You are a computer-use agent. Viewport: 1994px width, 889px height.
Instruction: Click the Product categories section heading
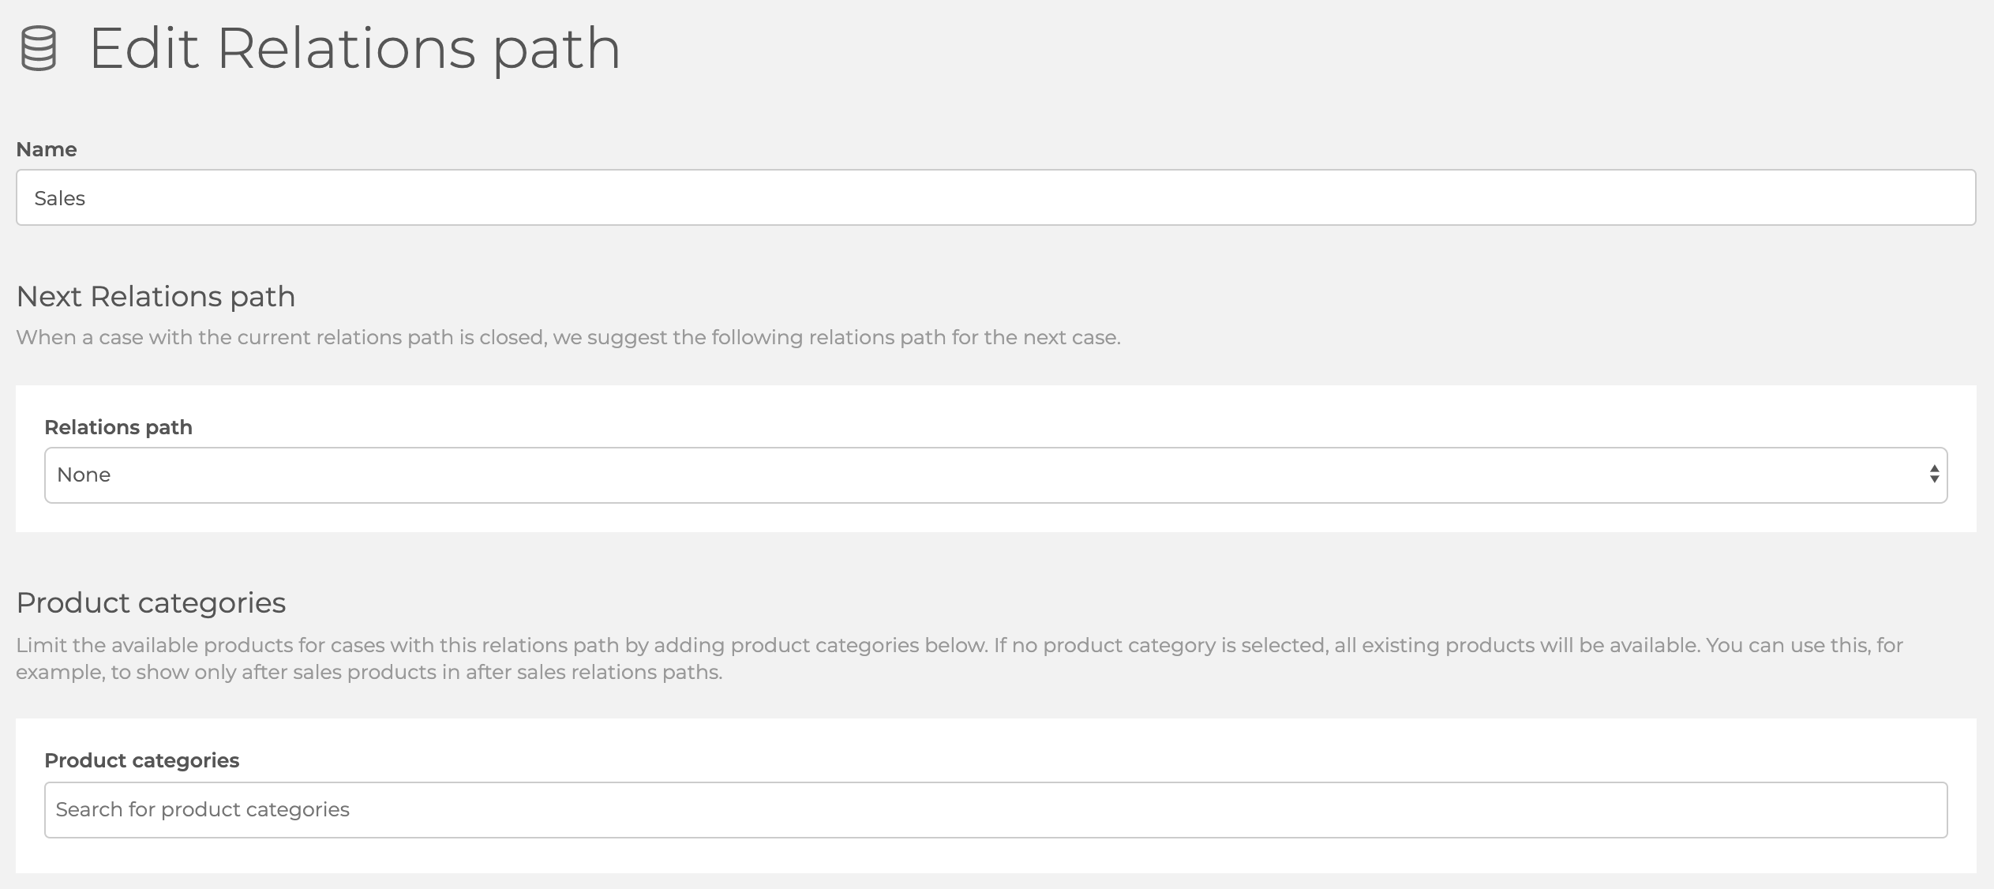coord(151,603)
